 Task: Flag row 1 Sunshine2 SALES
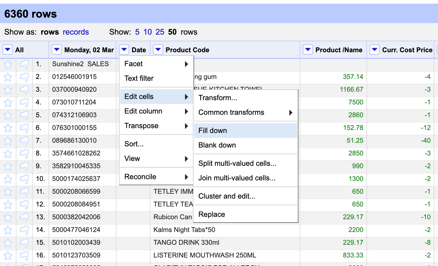point(24,64)
